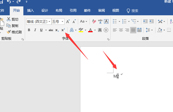Open the 设计 ribbon tab

(45, 11)
